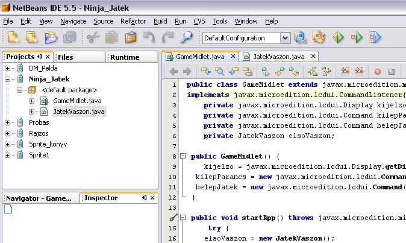The width and height of the screenshot is (406, 243).
Task: Minimize the Projects panel with pin icon
Action: tap(40, 57)
